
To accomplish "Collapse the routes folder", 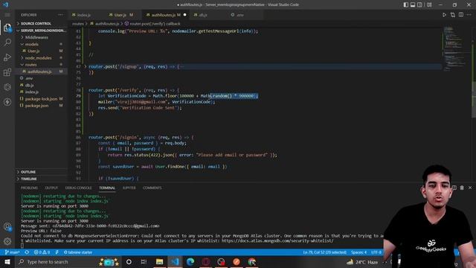I will click(x=30, y=65).
